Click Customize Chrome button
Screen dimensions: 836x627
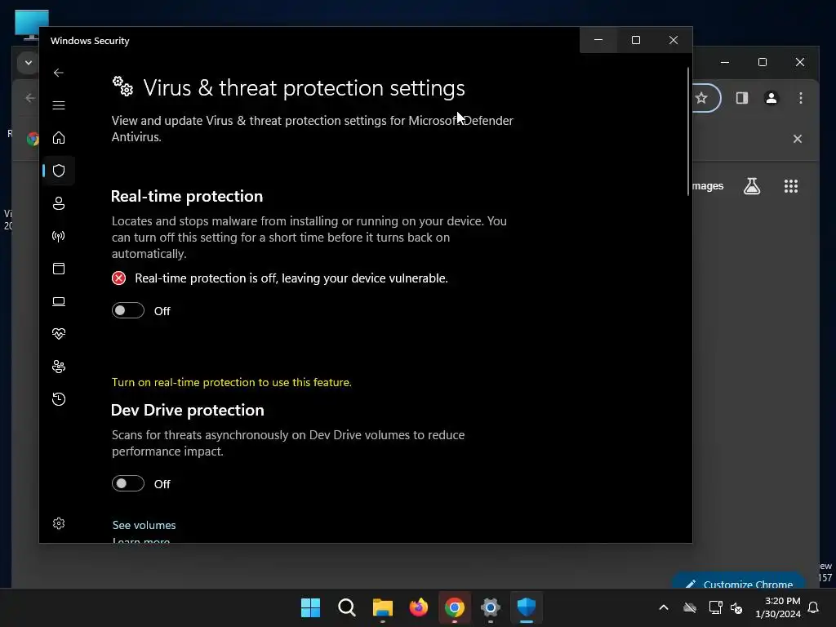(x=739, y=582)
